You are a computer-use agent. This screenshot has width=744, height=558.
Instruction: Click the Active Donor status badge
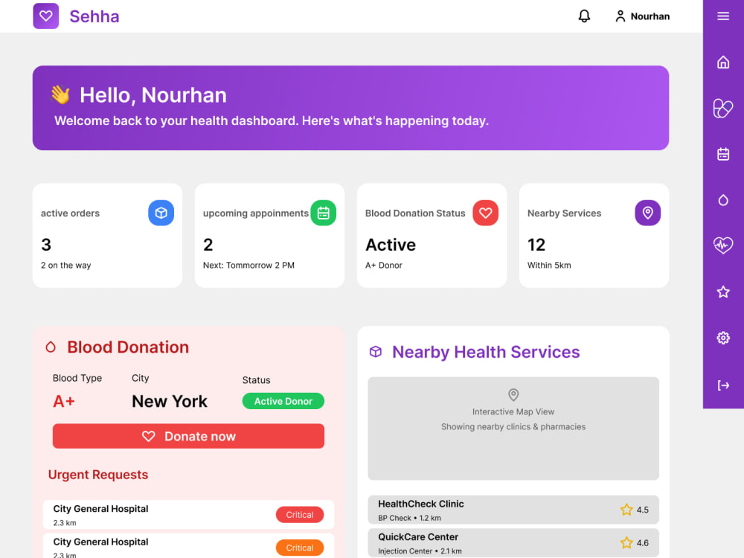[283, 401]
